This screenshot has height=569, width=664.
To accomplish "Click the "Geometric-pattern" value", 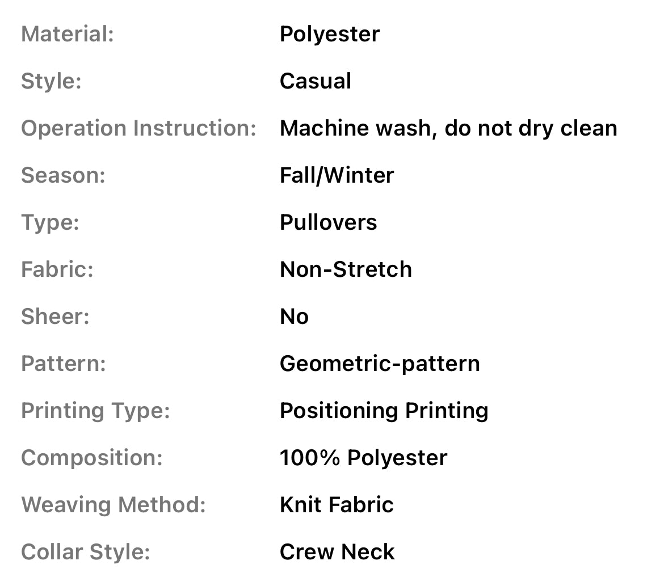I will coord(380,364).
